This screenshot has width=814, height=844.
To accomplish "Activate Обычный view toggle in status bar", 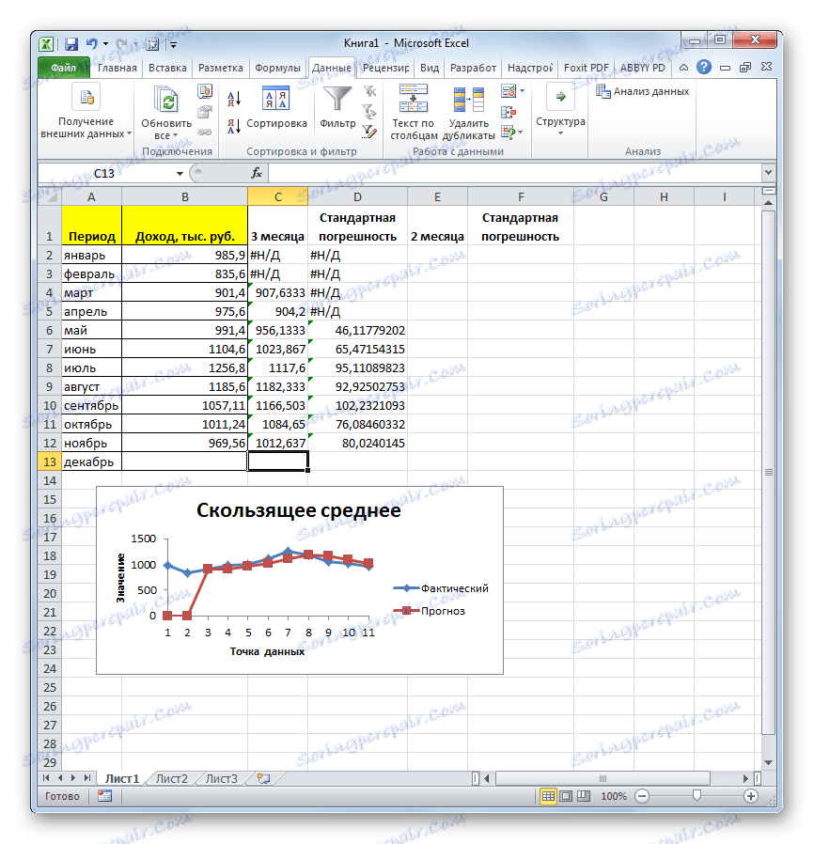I will pyautogui.click(x=549, y=795).
